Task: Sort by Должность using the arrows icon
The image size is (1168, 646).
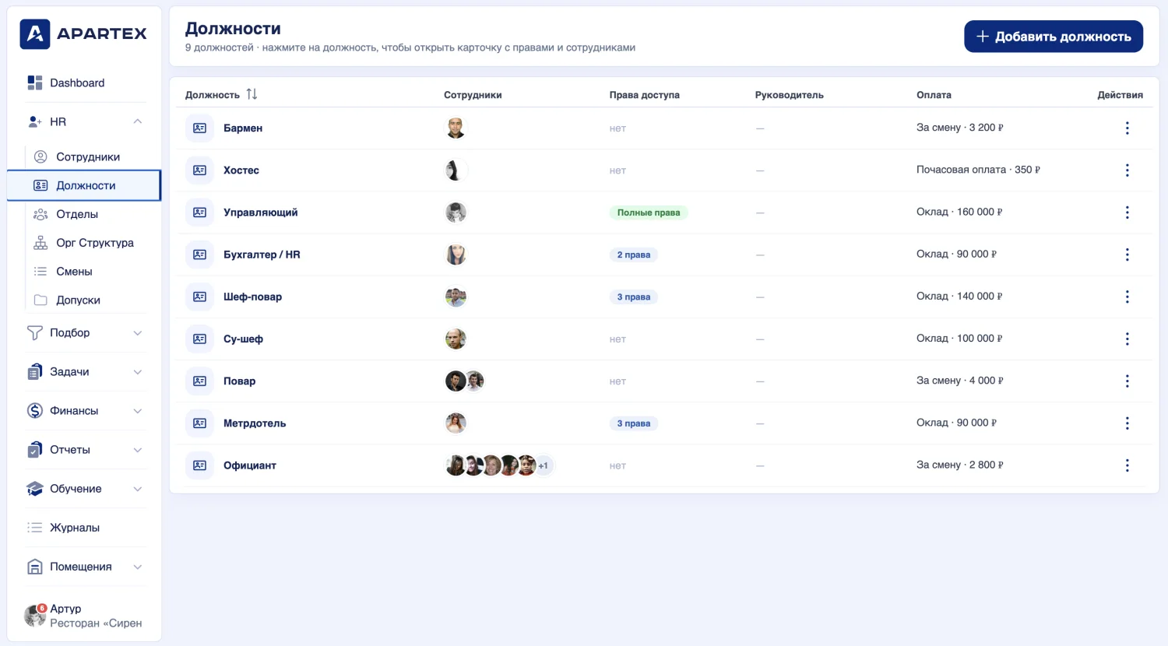Action: tap(252, 94)
